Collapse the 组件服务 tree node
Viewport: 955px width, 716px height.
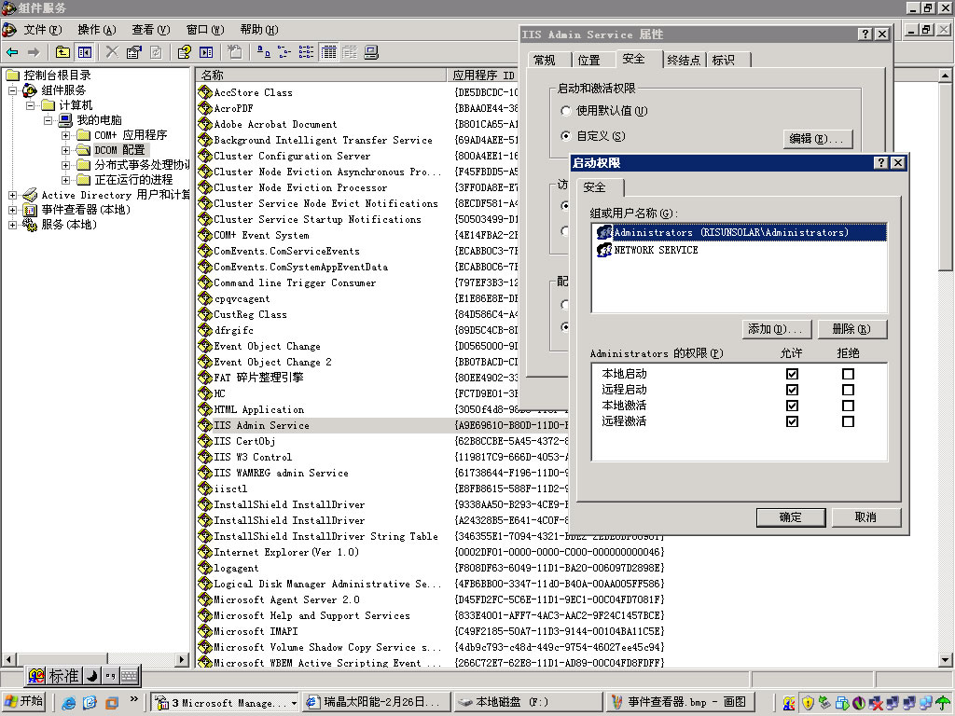(12, 90)
